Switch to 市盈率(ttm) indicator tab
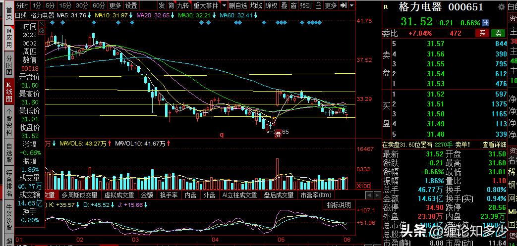This screenshot has width=517, height=246. point(316,195)
